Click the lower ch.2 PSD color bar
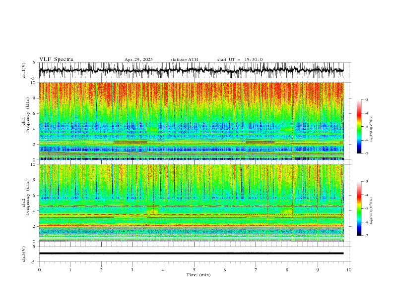The width and height of the screenshot is (393, 303). pyautogui.click(x=359, y=208)
